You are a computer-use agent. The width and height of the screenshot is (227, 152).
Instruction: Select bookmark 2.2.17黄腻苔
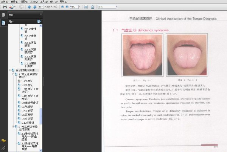[x=30, y=37]
